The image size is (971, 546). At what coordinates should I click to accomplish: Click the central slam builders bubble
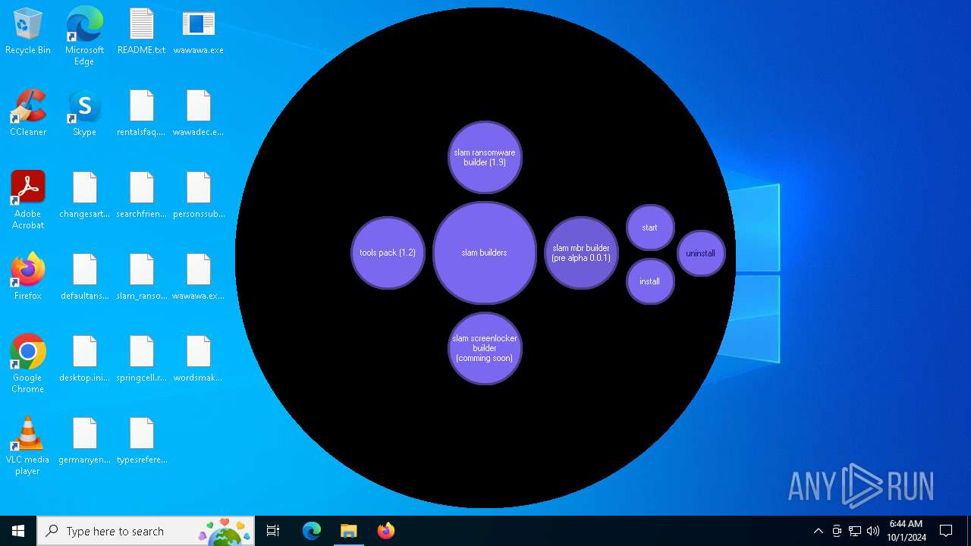coord(485,253)
